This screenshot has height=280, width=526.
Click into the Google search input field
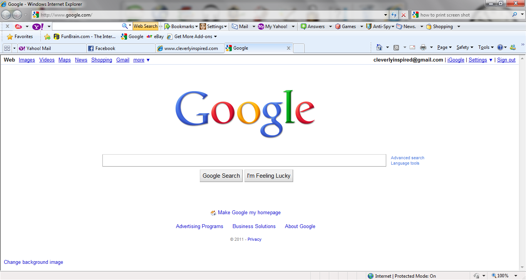244,160
